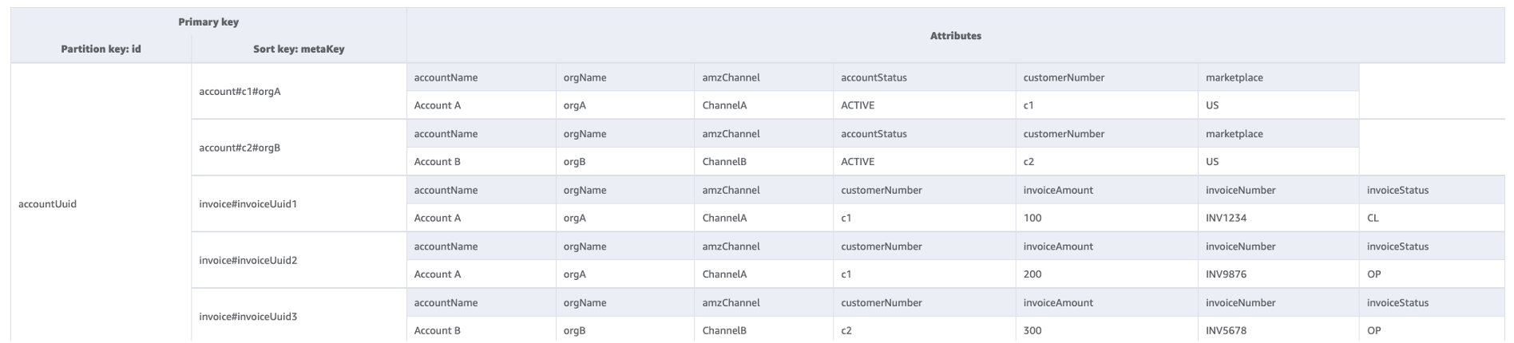Select the invoiceAmount value 100

pyautogui.click(x=1032, y=218)
